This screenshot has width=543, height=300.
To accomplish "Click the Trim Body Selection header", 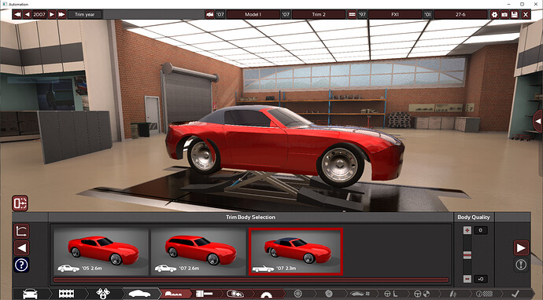I will pos(250,217).
